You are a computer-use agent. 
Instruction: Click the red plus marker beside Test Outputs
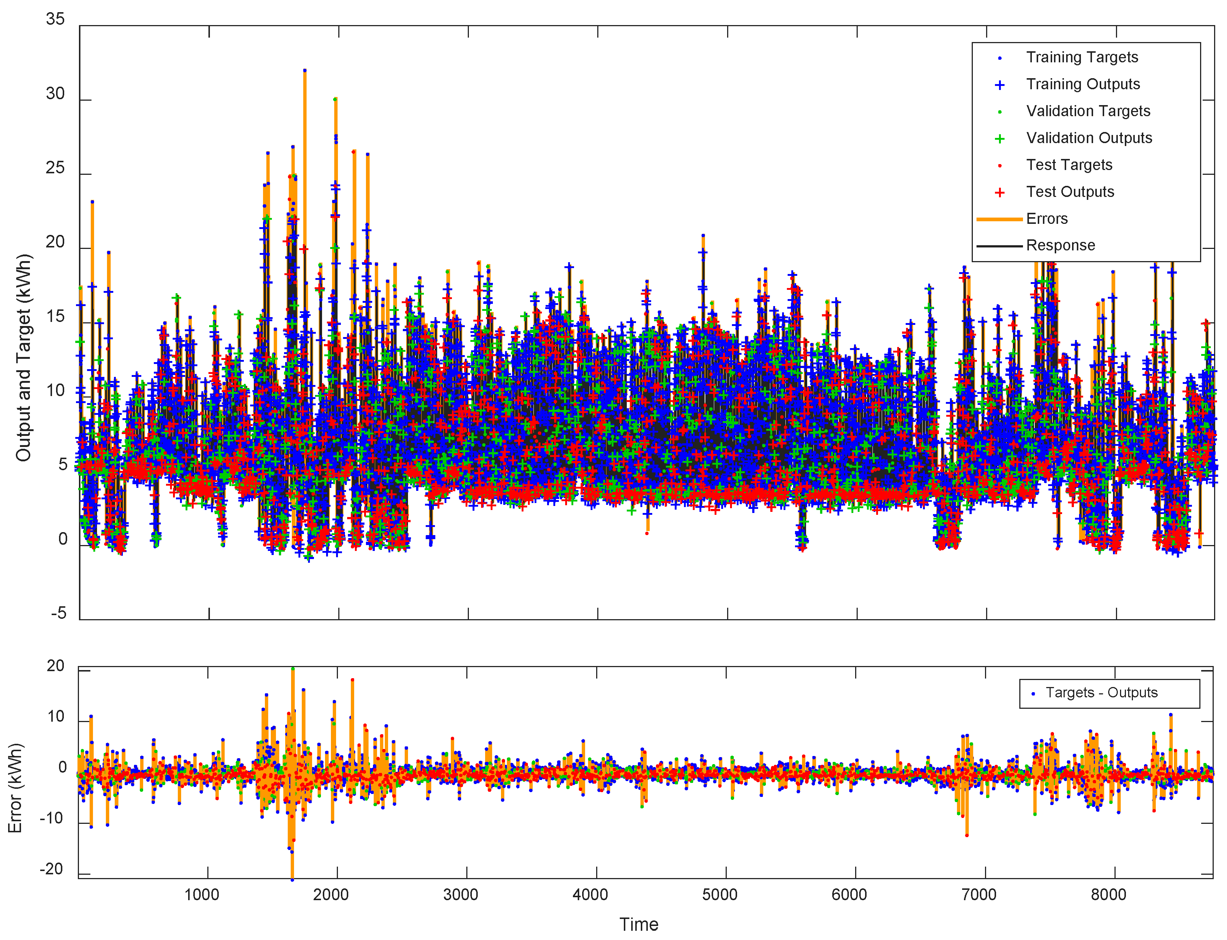(x=1000, y=192)
